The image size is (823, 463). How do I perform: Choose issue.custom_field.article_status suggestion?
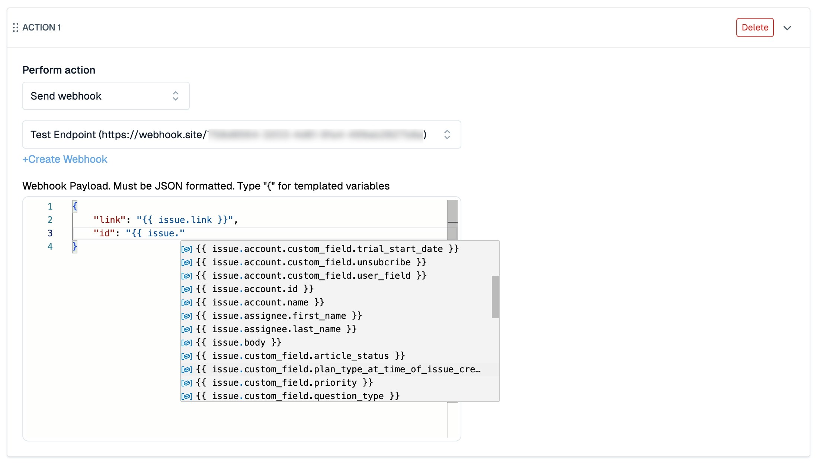pos(300,356)
